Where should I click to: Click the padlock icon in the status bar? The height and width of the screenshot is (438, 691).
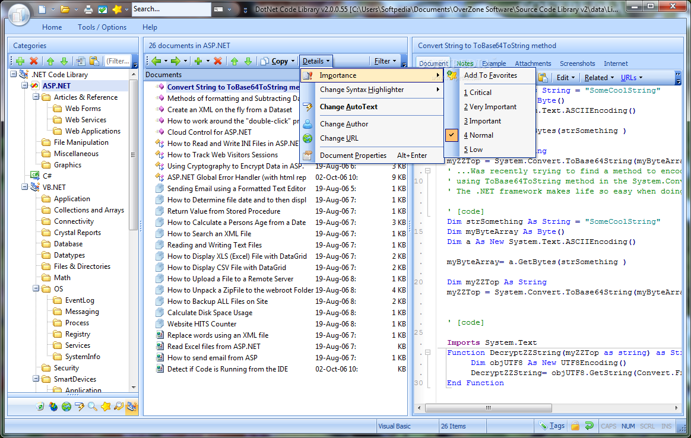pyautogui.click(x=575, y=426)
